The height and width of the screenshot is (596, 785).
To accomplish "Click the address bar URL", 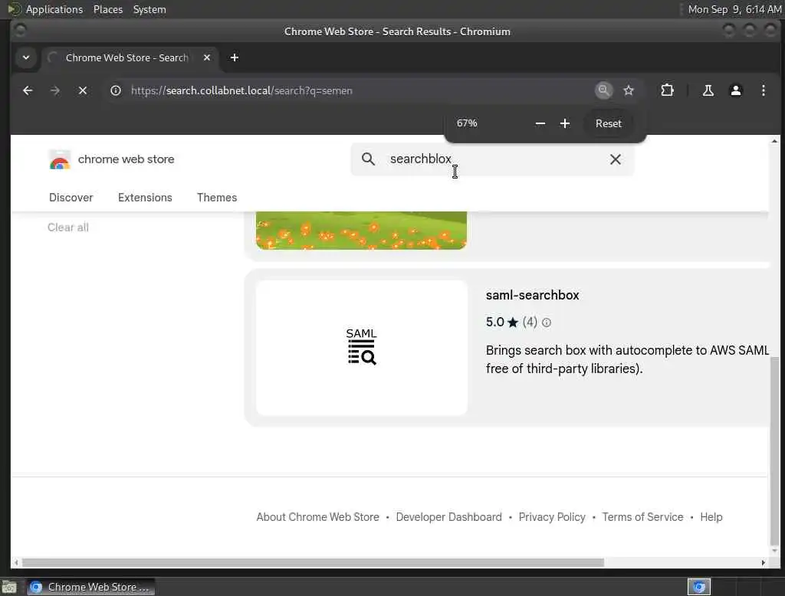I will (241, 90).
